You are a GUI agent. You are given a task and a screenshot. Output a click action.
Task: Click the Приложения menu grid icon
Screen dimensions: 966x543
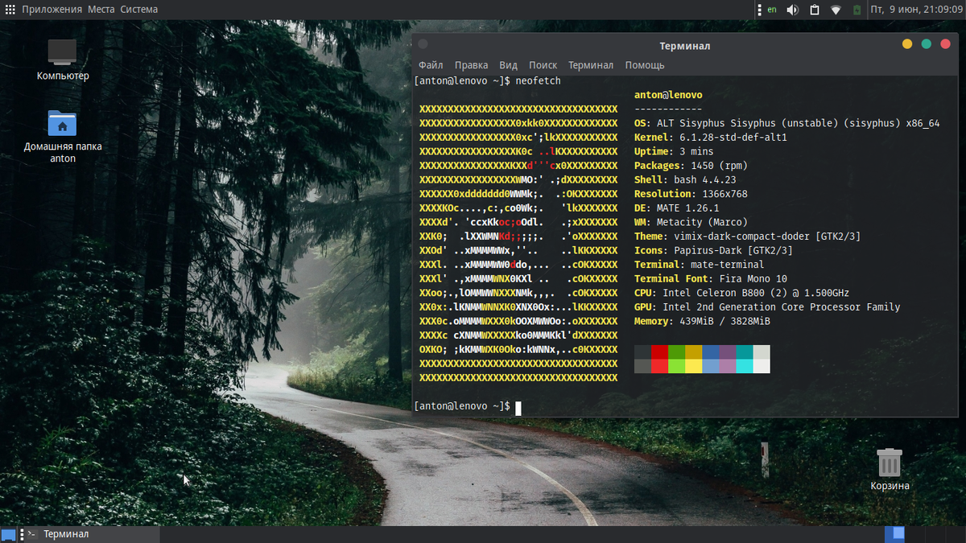[x=10, y=10]
